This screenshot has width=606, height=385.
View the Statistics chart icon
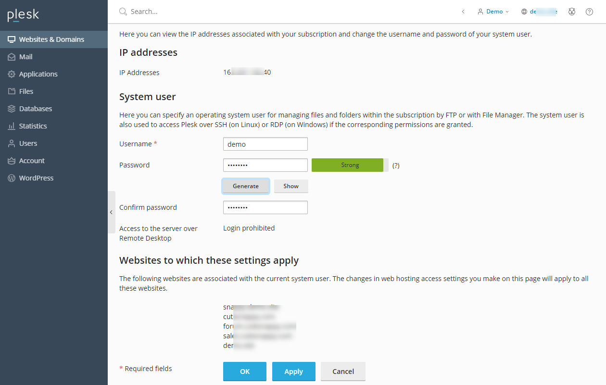[x=11, y=126]
